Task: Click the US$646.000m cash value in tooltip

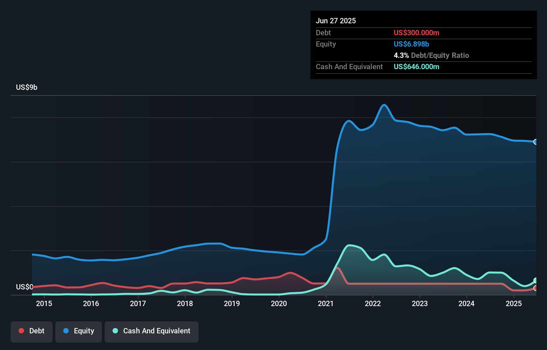Action: pyautogui.click(x=416, y=67)
